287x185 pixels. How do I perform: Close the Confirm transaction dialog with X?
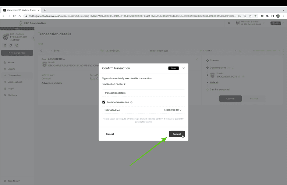point(184,68)
